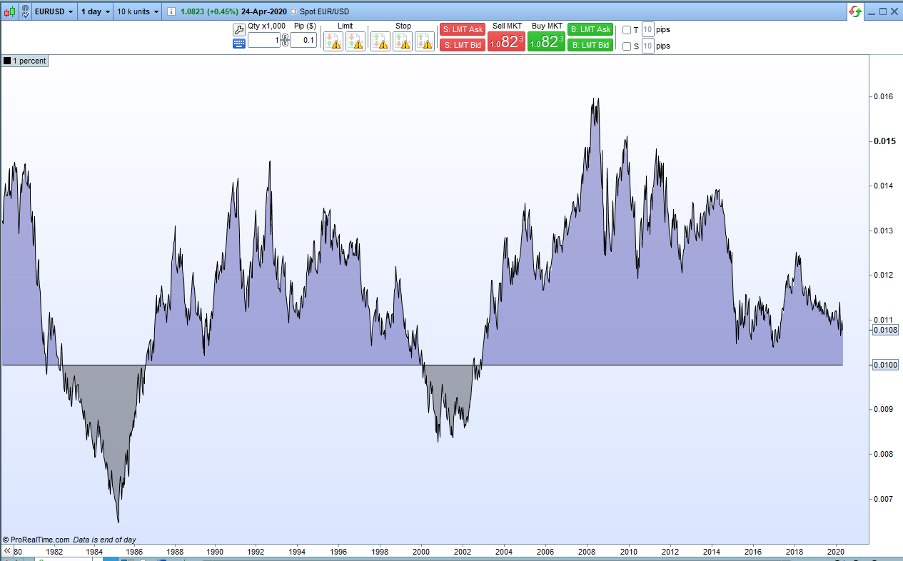903x561 pixels.
Task: Click the B: LMT Bid button
Action: pos(590,45)
